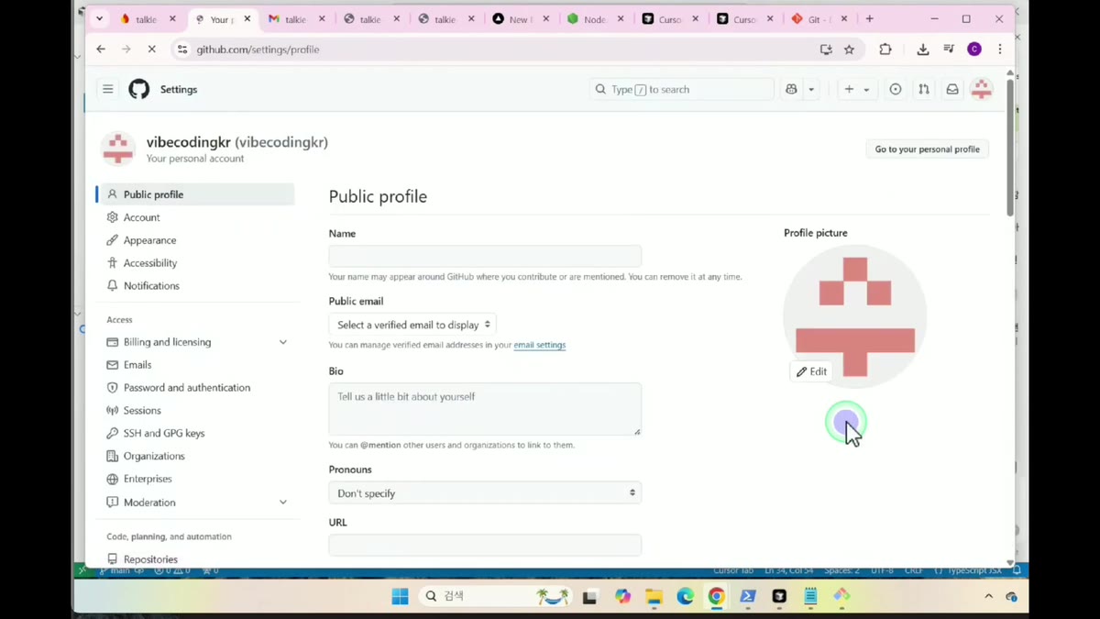
Task: Click into the URL text field
Action: (485, 545)
